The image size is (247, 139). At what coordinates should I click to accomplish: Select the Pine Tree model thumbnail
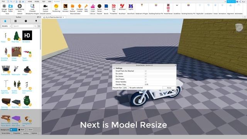point(16,36)
